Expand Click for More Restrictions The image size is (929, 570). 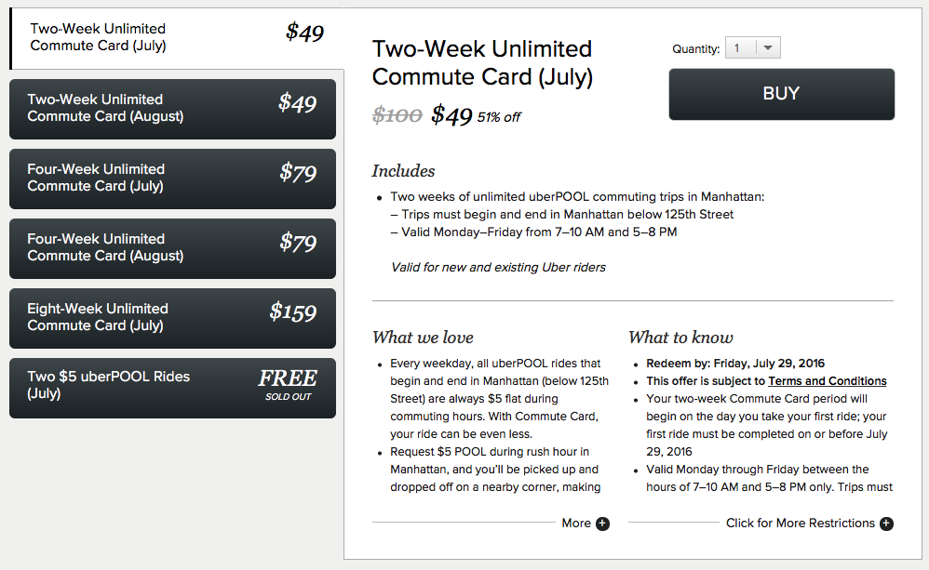pos(800,524)
